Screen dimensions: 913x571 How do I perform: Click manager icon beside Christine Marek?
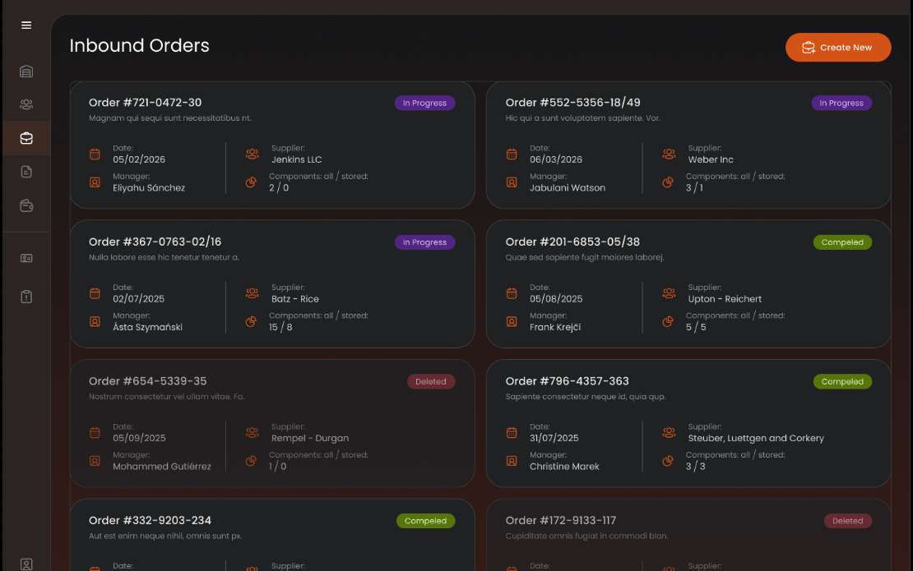coord(512,461)
